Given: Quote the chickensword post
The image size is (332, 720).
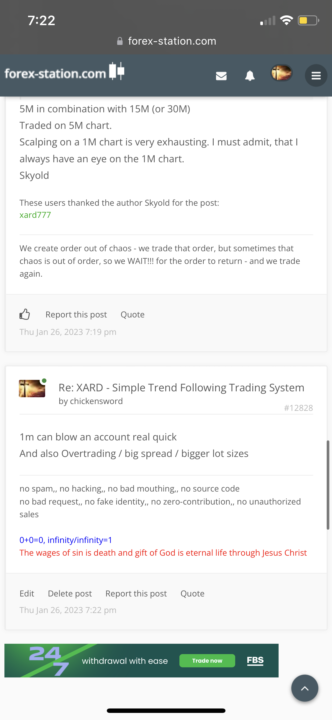Looking at the screenshot, I should [192, 593].
